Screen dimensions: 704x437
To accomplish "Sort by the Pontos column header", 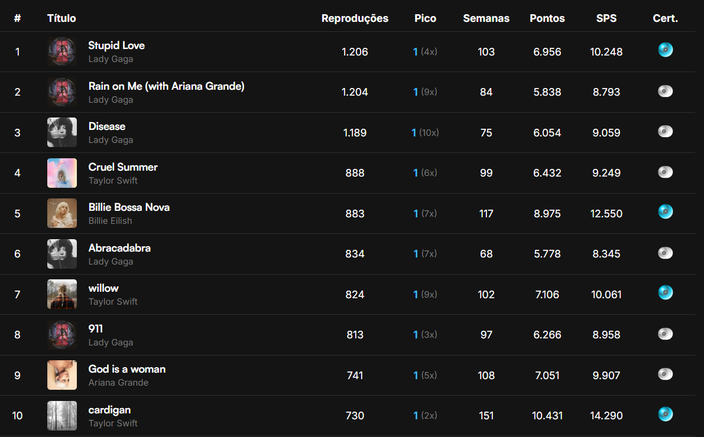I will coord(547,18).
